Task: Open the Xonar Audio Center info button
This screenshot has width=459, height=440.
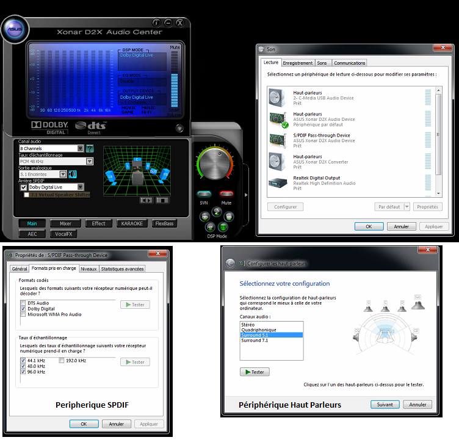Action: (156, 23)
